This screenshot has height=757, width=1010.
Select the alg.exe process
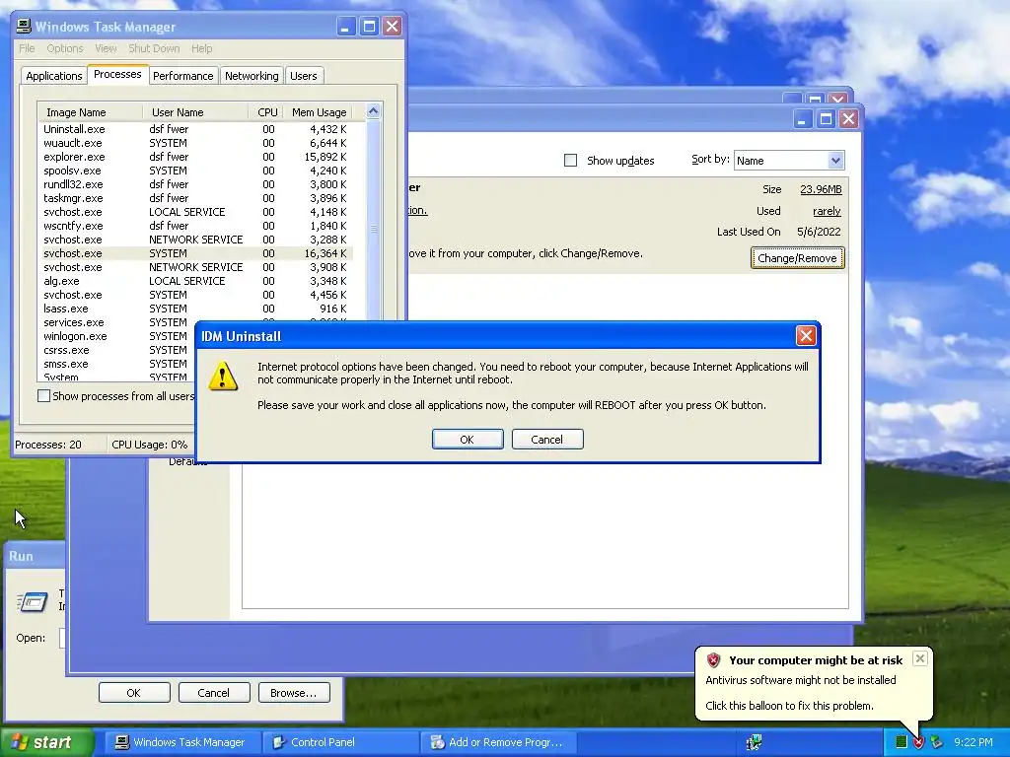point(196,281)
